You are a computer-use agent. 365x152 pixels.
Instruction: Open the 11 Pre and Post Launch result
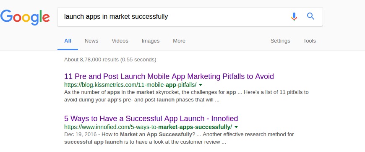point(169,76)
